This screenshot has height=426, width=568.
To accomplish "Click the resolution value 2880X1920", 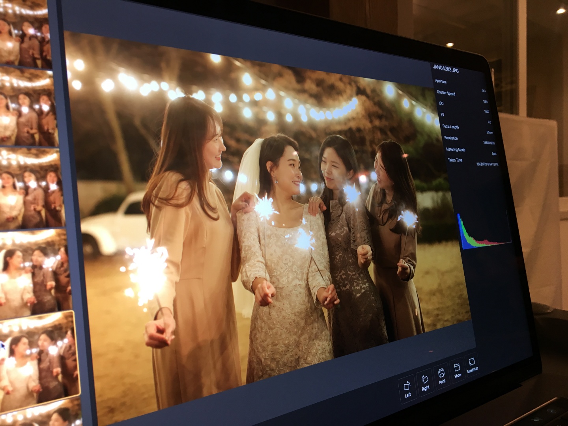I will pyautogui.click(x=489, y=143).
